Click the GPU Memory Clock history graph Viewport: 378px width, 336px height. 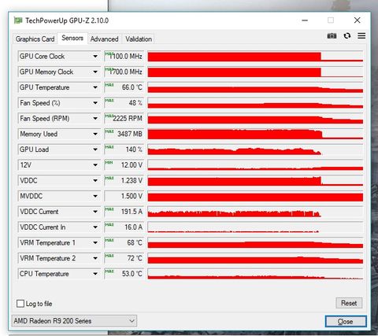point(255,72)
